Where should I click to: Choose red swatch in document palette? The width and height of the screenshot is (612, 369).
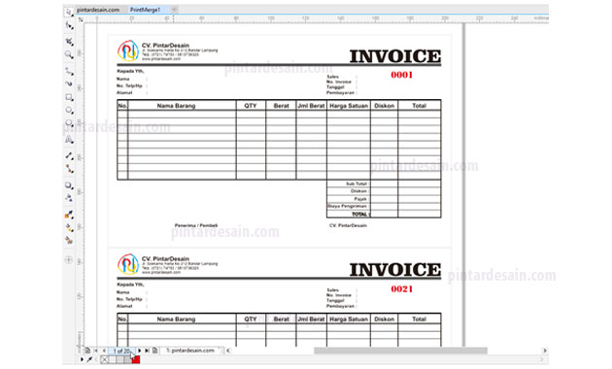[135, 359]
